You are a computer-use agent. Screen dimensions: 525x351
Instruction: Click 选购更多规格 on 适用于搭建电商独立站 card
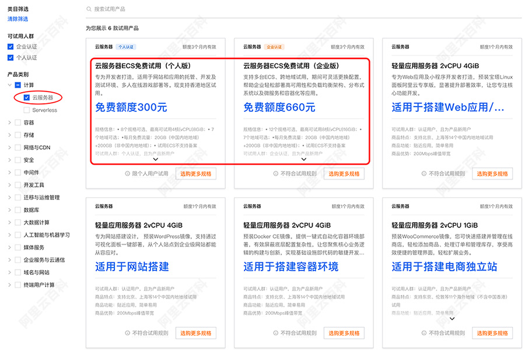(492, 333)
